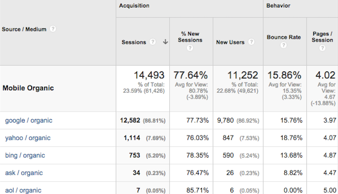Click help icon under % New Sessions

pos(190,48)
